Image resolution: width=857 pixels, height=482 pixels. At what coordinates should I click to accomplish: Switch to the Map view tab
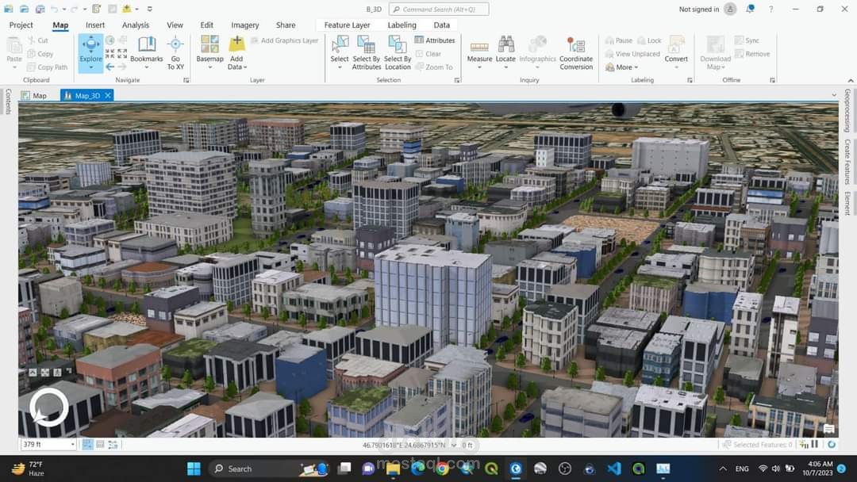pyautogui.click(x=34, y=95)
